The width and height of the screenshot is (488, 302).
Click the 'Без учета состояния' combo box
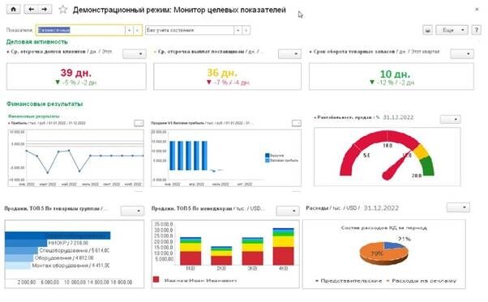[190, 30]
